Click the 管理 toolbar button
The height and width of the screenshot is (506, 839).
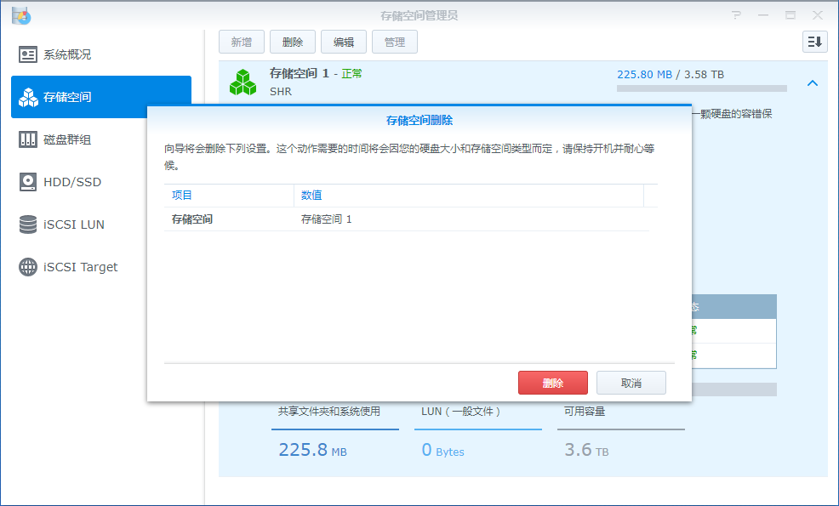pyautogui.click(x=394, y=42)
